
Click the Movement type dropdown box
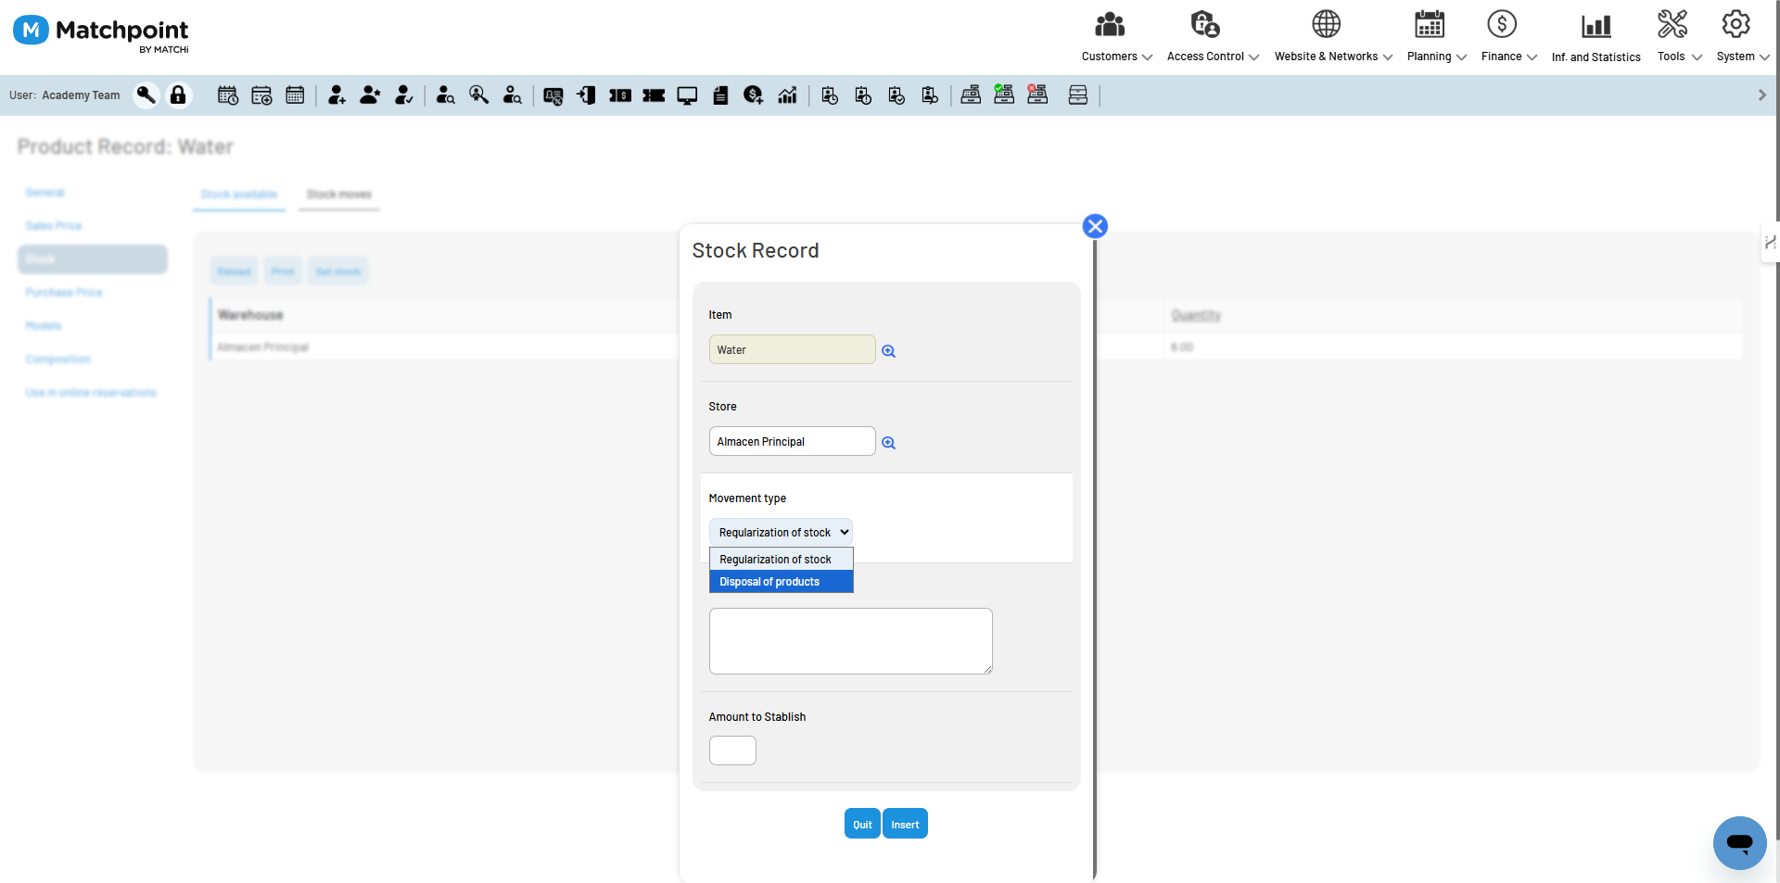click(781, 532)
